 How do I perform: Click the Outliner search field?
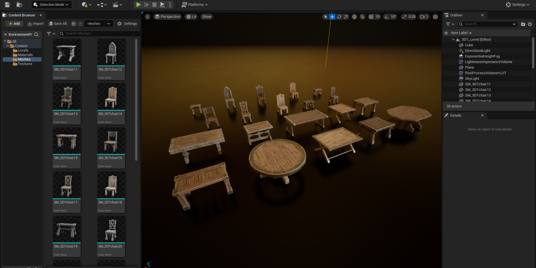tap(488, 24)
